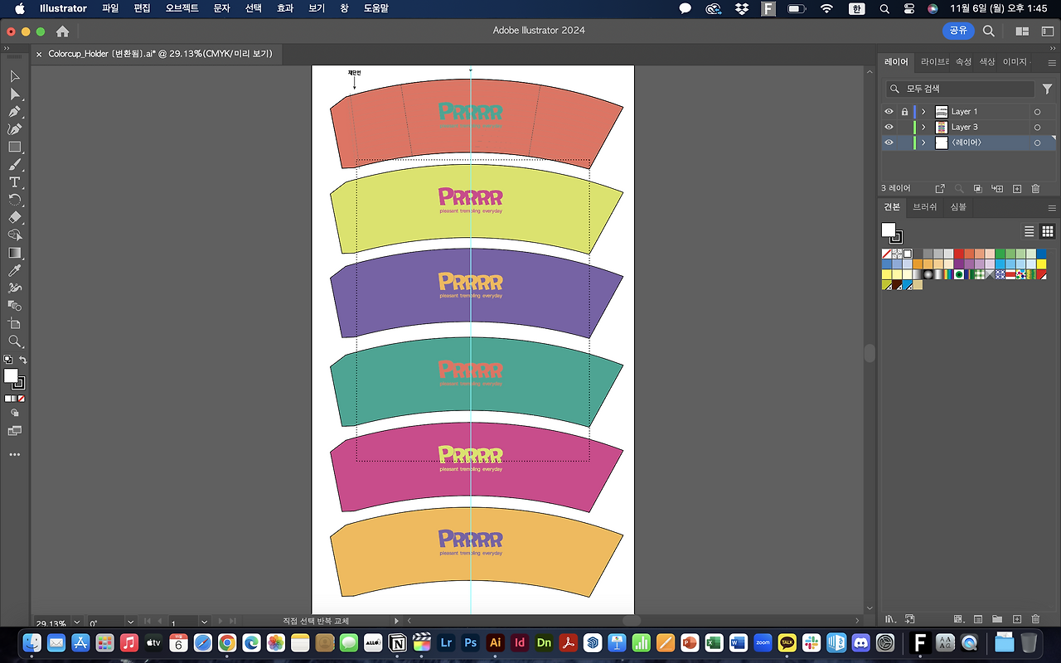Select the Selection (black arrow) tool
The height and width of the screenshot is (663, 1061).
point(15,76)
